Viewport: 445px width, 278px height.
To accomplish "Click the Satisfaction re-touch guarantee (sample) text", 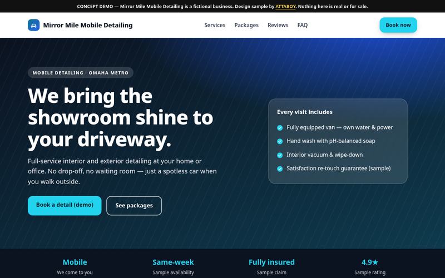I will click(339, 168).
